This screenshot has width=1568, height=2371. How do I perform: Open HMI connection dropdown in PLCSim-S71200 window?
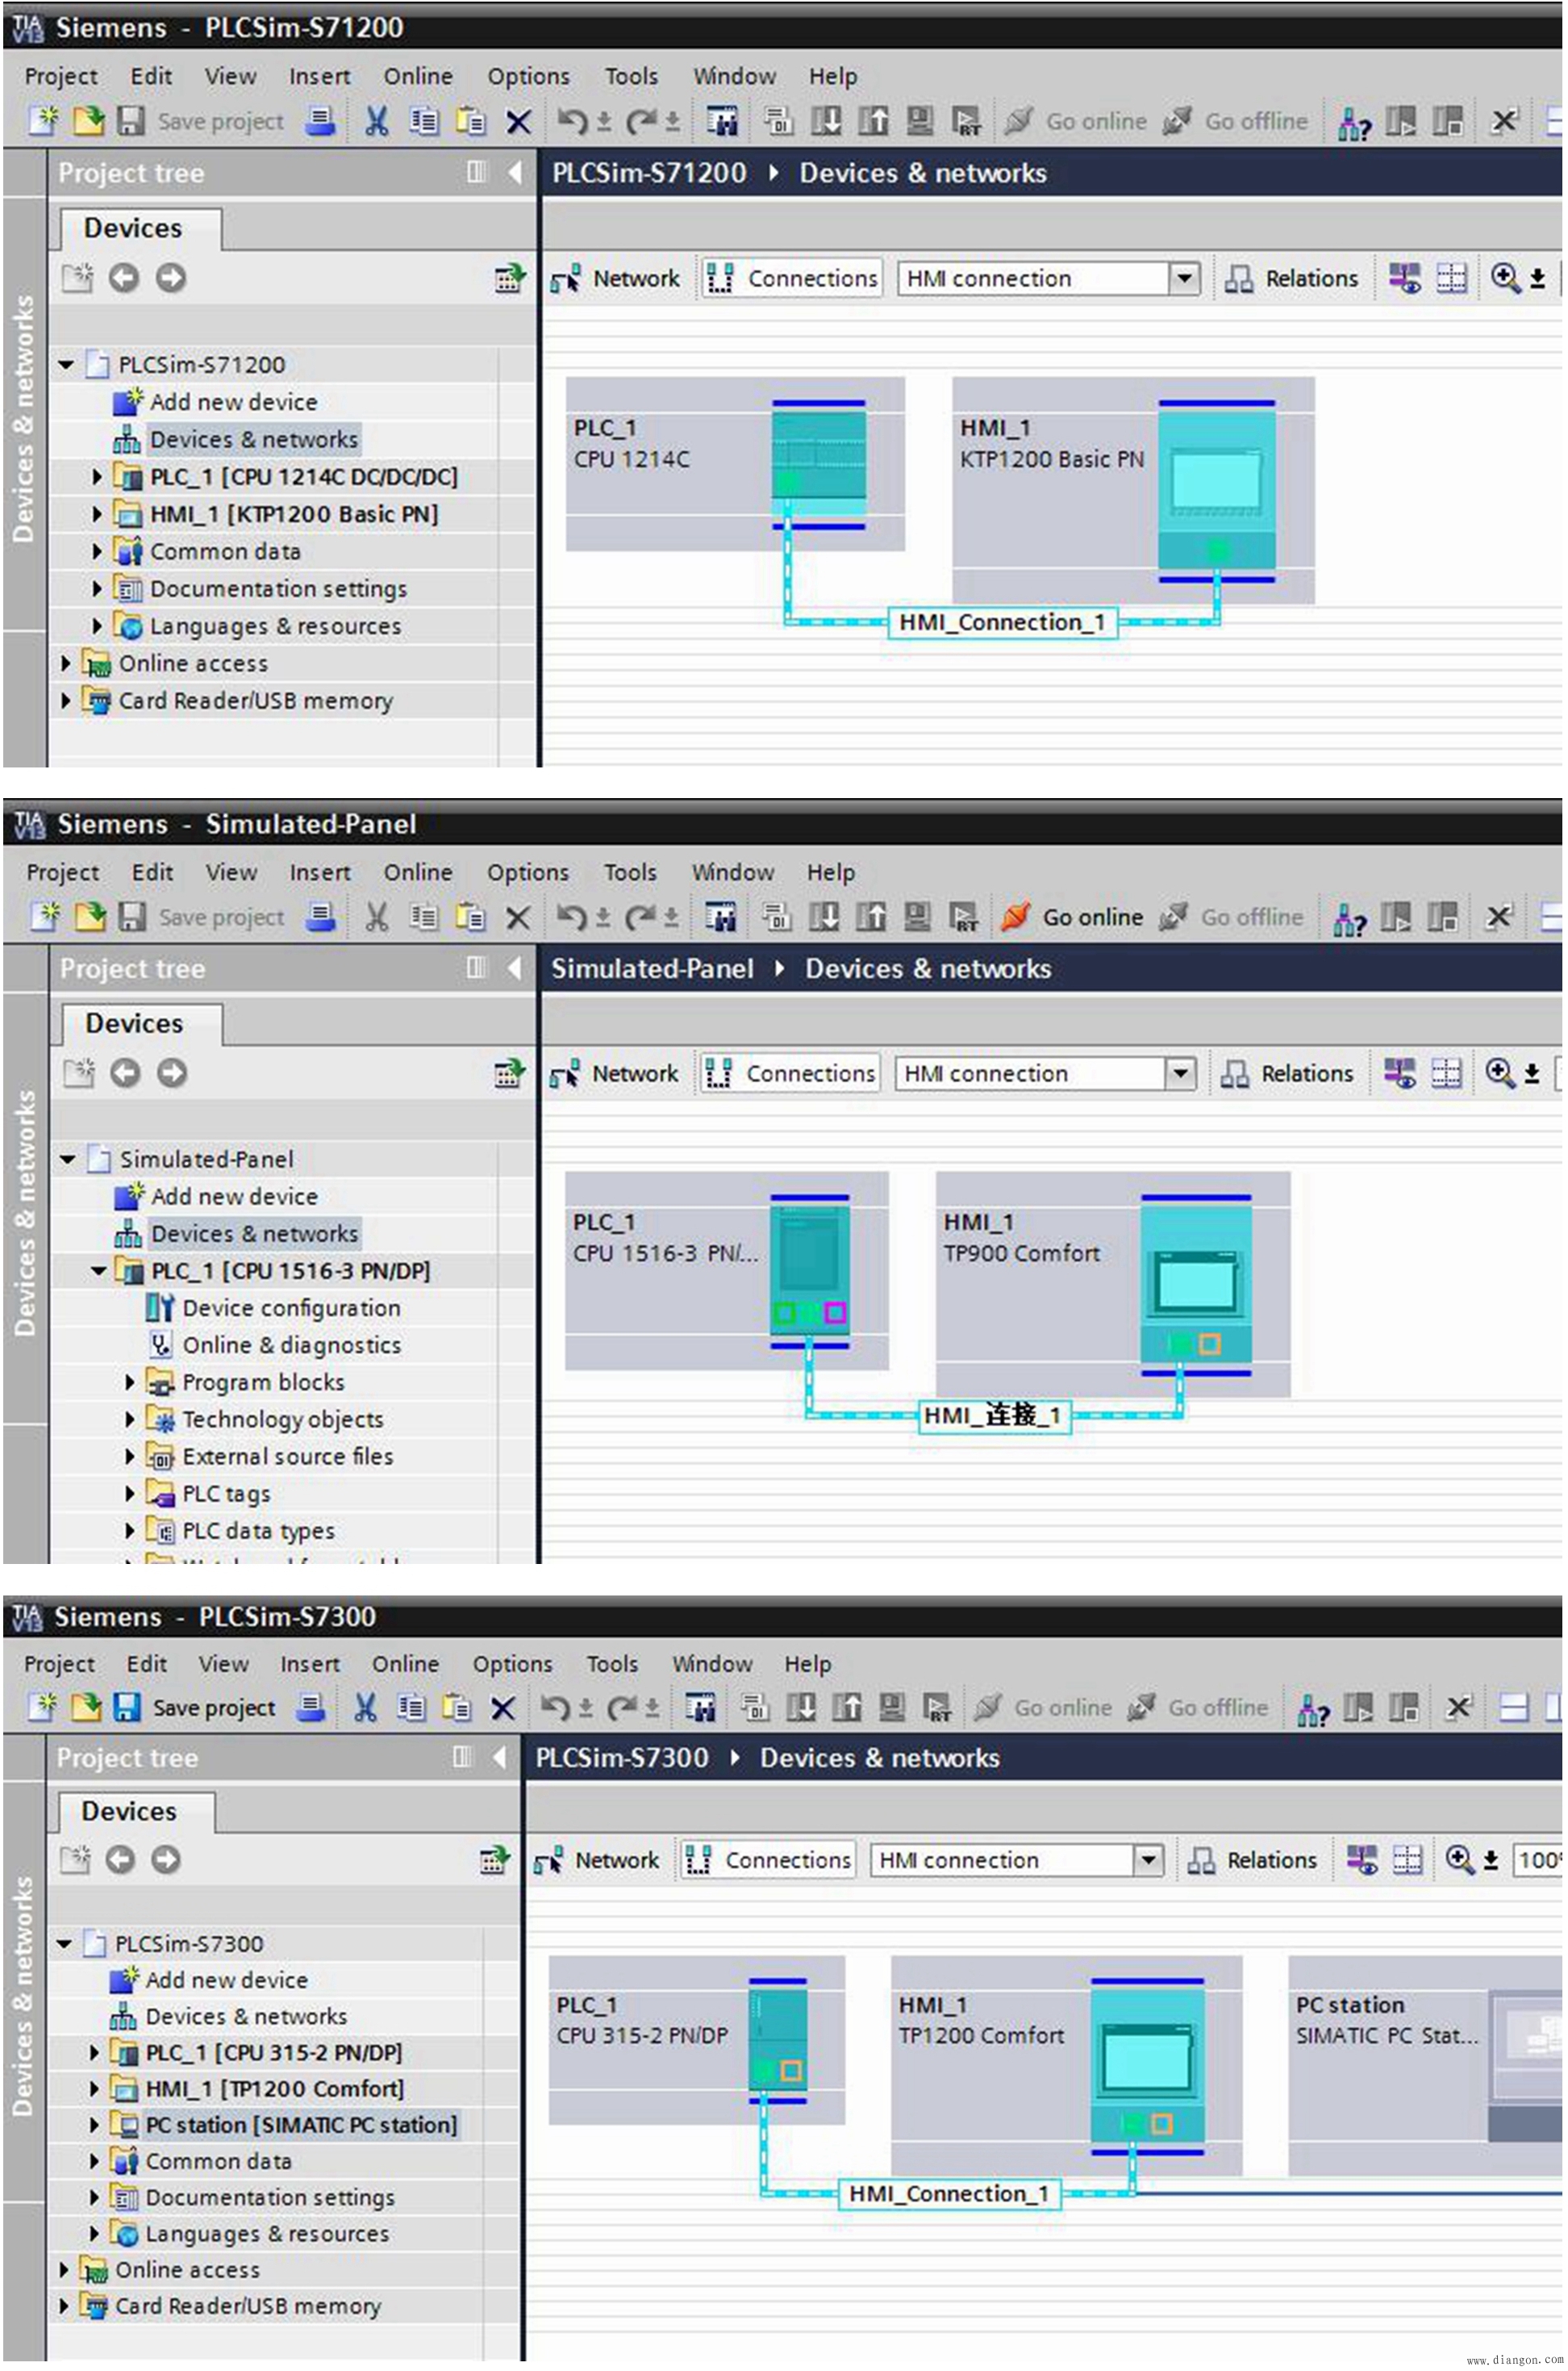1184,278
